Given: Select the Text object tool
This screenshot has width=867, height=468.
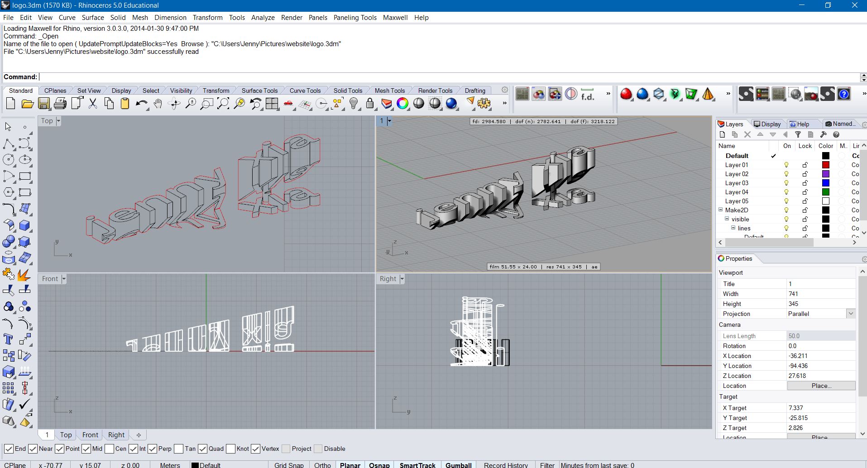Looking at the screenshot, I should tap(8, 339).
